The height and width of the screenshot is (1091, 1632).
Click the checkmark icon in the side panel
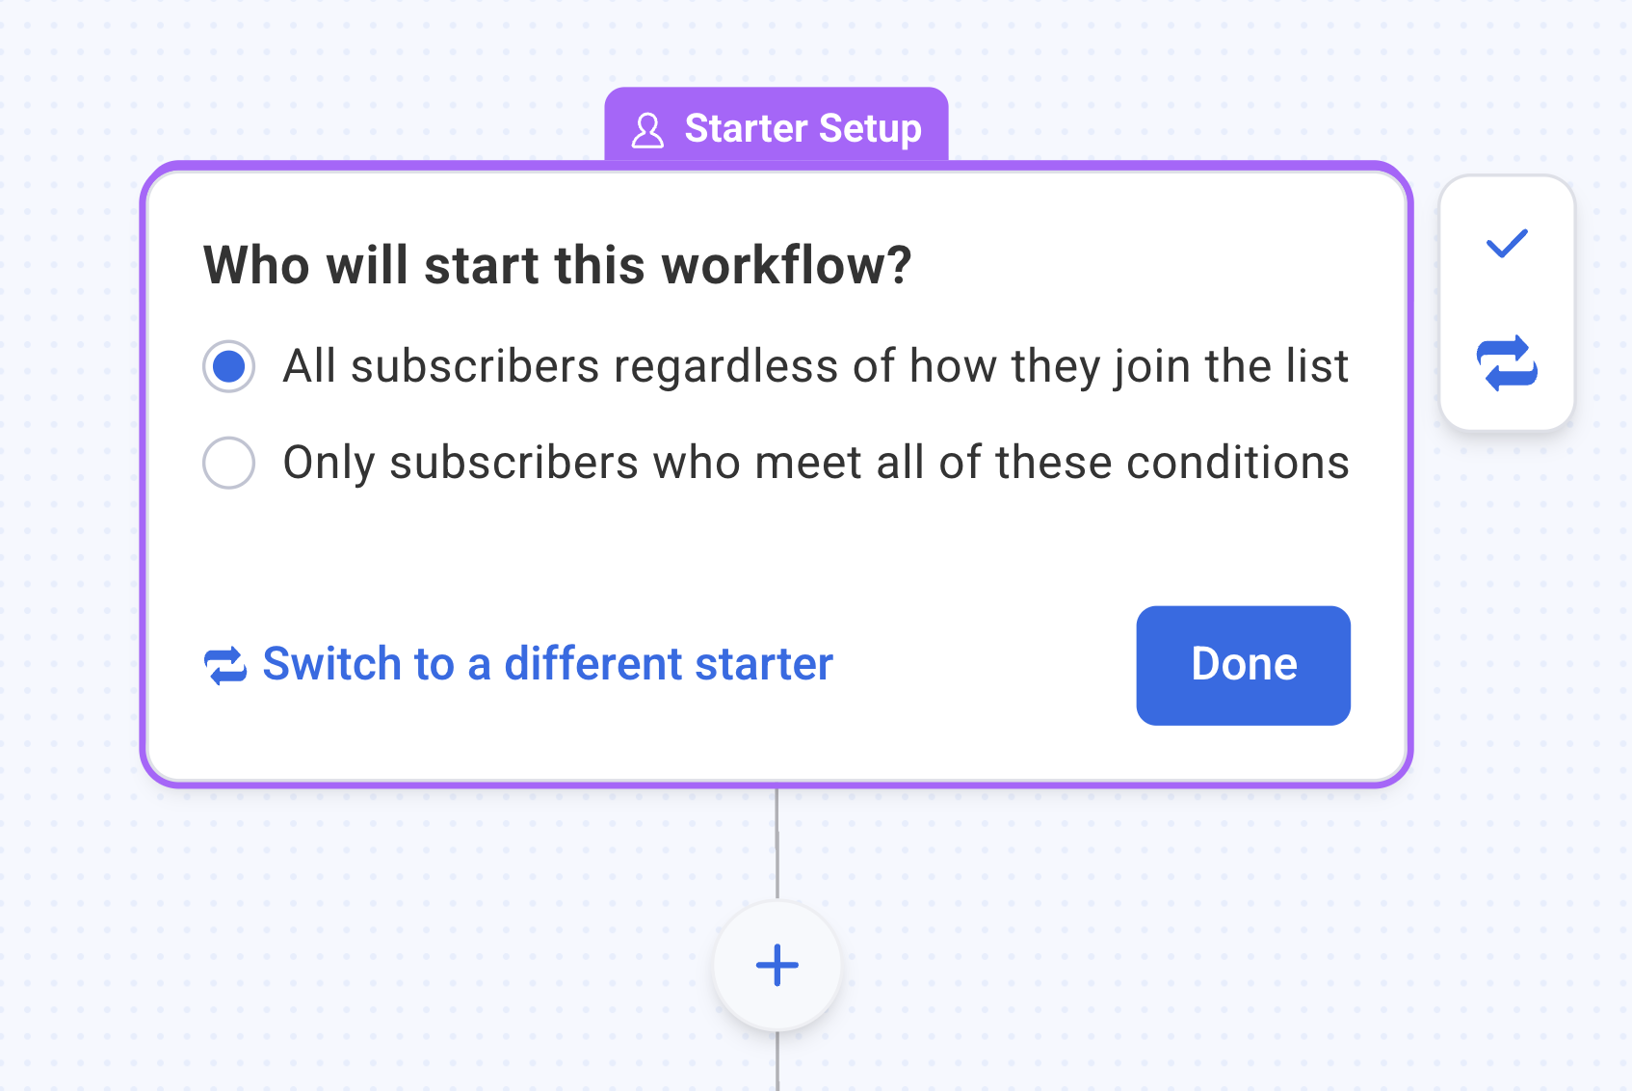coord(1507,244)
